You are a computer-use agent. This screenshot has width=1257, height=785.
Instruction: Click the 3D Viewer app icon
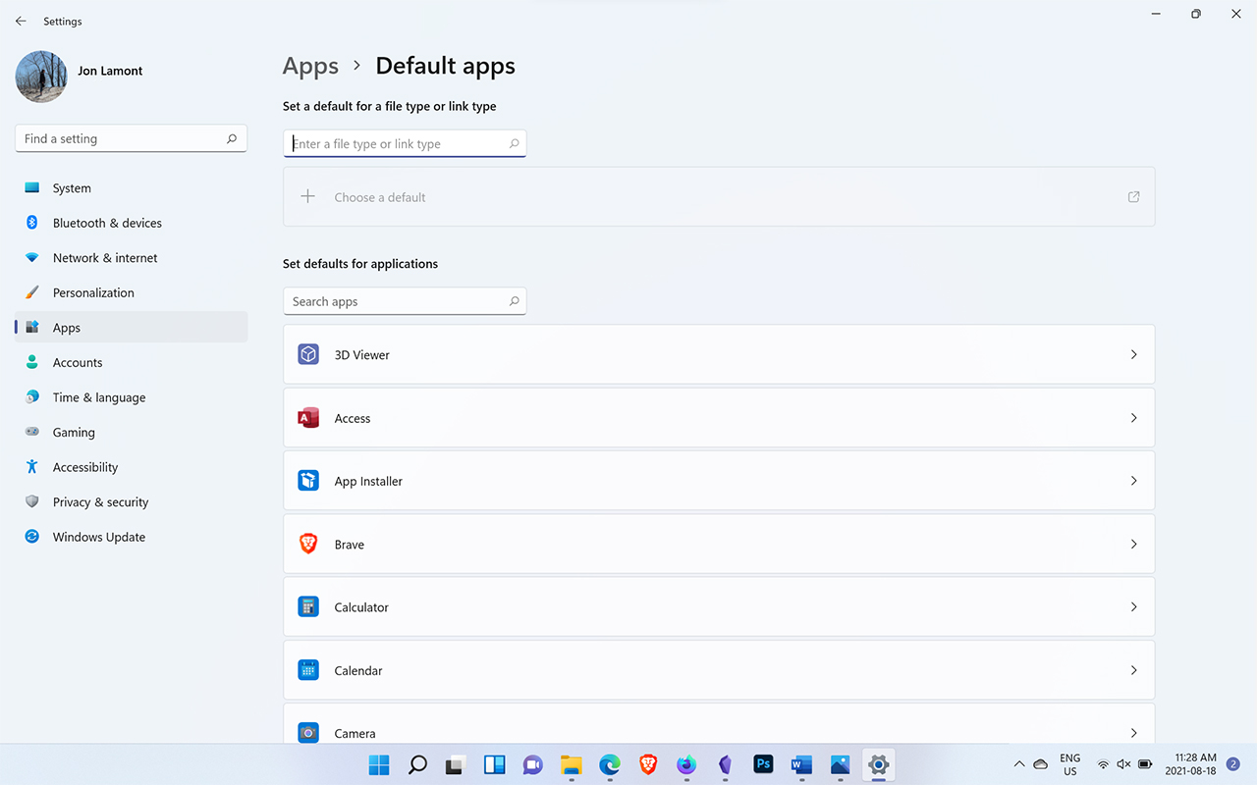[x=308, y=354]
